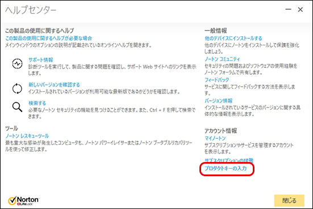
Task: Click the circular arrows update check icon
Action: coord(18,88)
